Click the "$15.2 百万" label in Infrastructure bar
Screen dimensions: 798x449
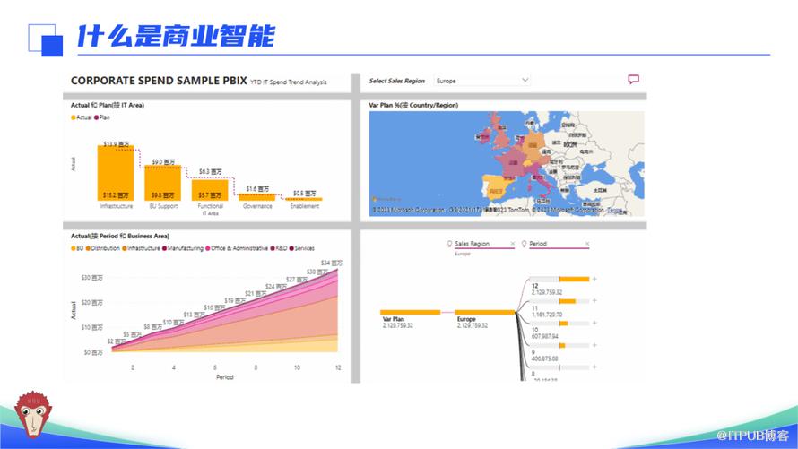point(116,195)
